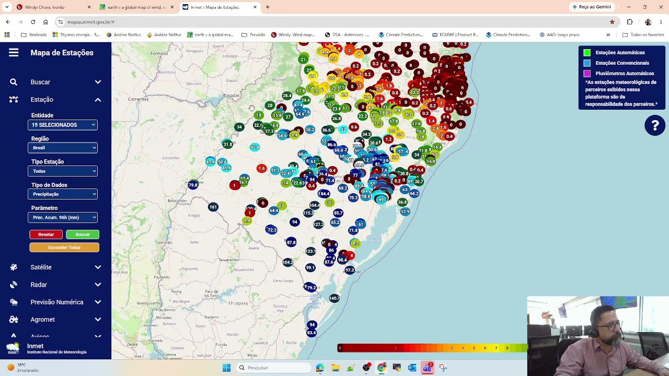669x376 pixels.
Task: Open the Chrome profile avatar
Action: point(648,22)
